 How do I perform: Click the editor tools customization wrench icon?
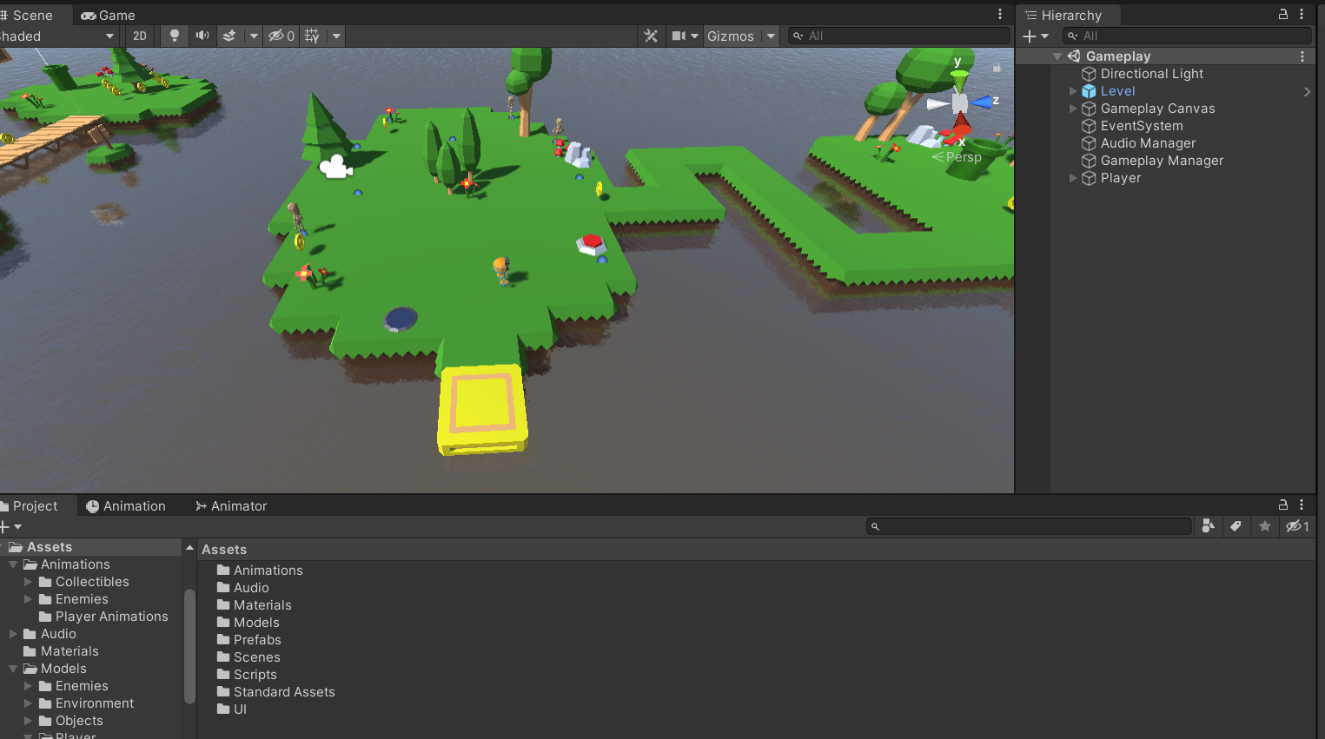coord(651,36)
